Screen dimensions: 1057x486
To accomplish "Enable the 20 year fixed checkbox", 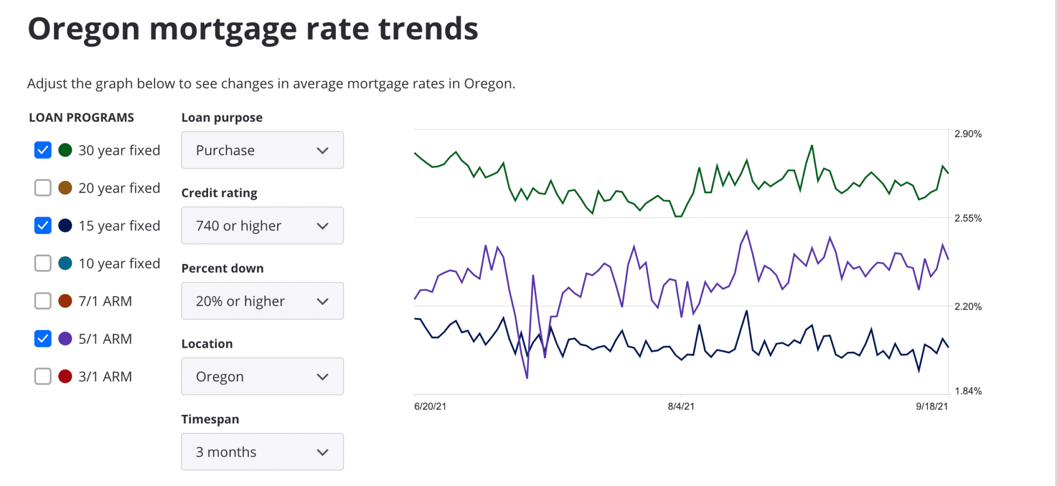I will 43,188.
